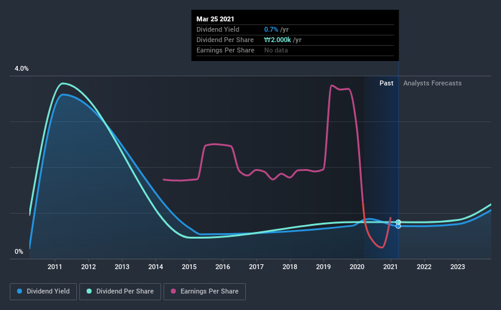501x310 pixels.
Task: Click the 2015 x-axis label
Action: pyautogui.click(x=189, y=267)
